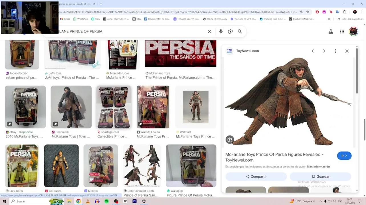Open the Más información link
The image size is (366, 205).
tap(318, 167)
